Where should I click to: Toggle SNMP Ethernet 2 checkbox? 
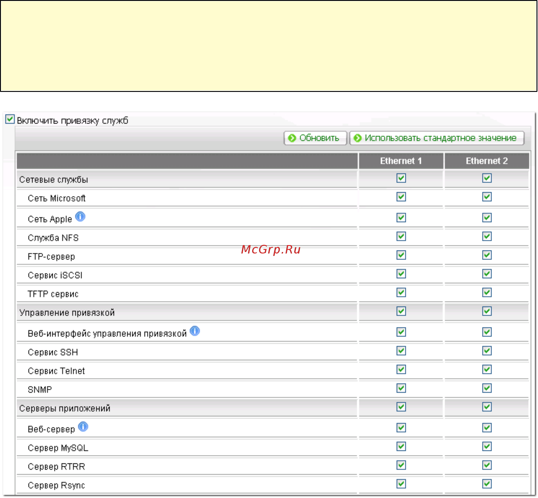coord(487,388)
